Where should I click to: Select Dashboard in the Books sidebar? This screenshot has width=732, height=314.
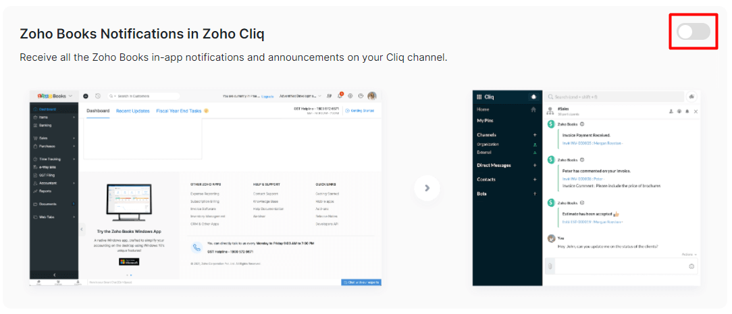tap(54, 109)
